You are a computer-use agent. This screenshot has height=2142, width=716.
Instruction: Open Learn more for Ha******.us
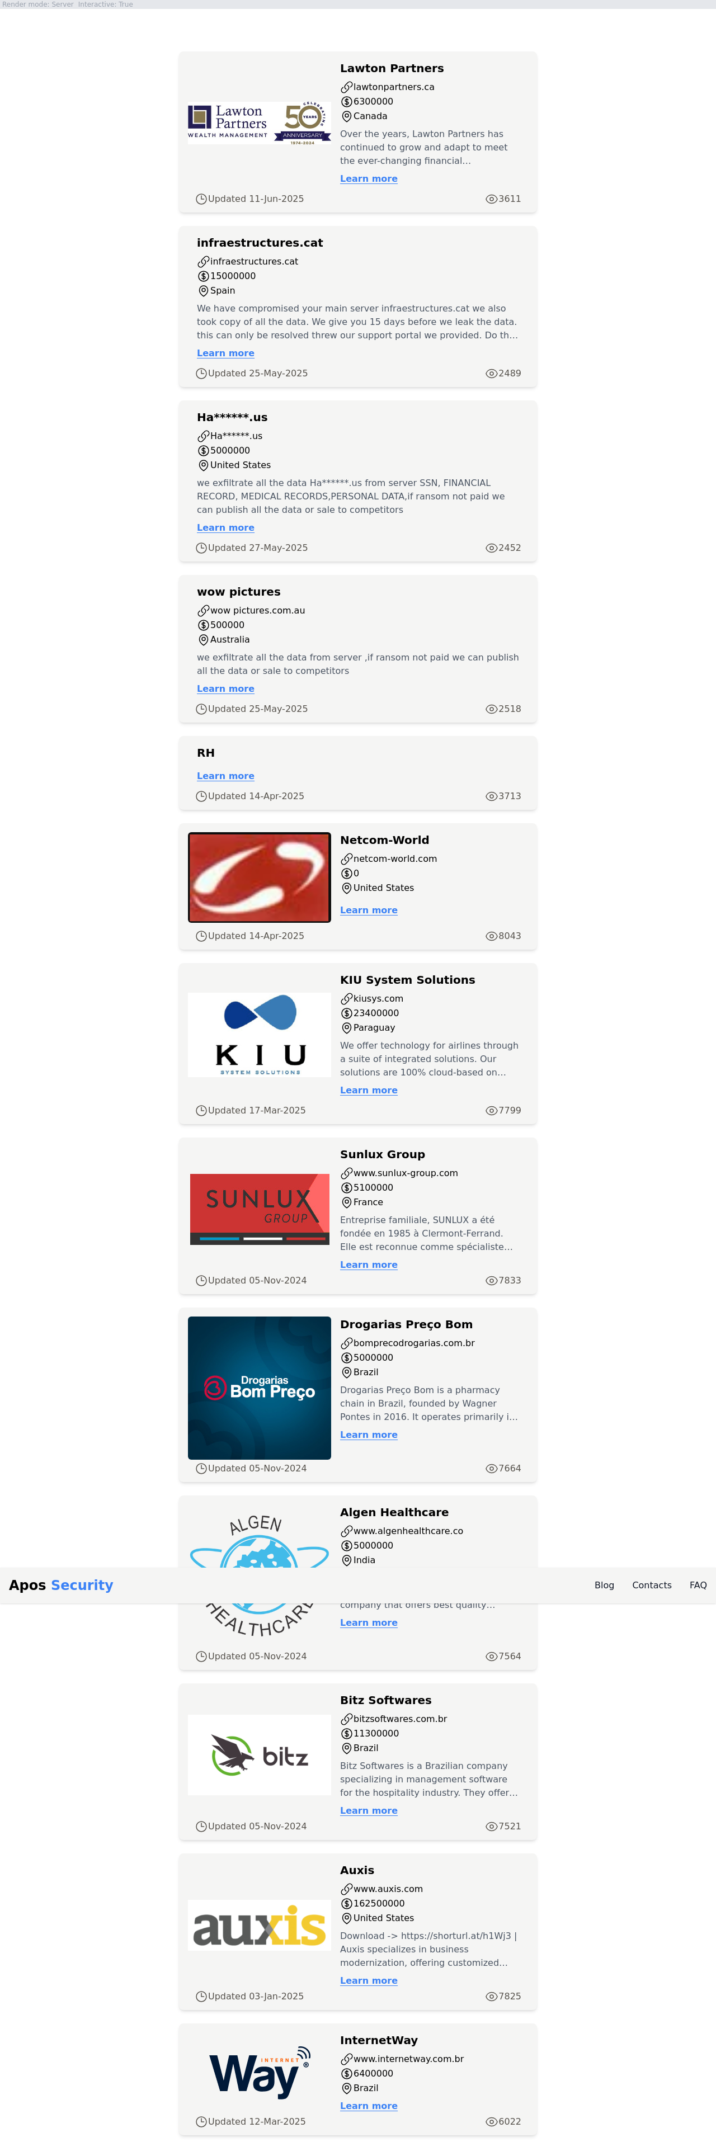(x=225, y=528)
